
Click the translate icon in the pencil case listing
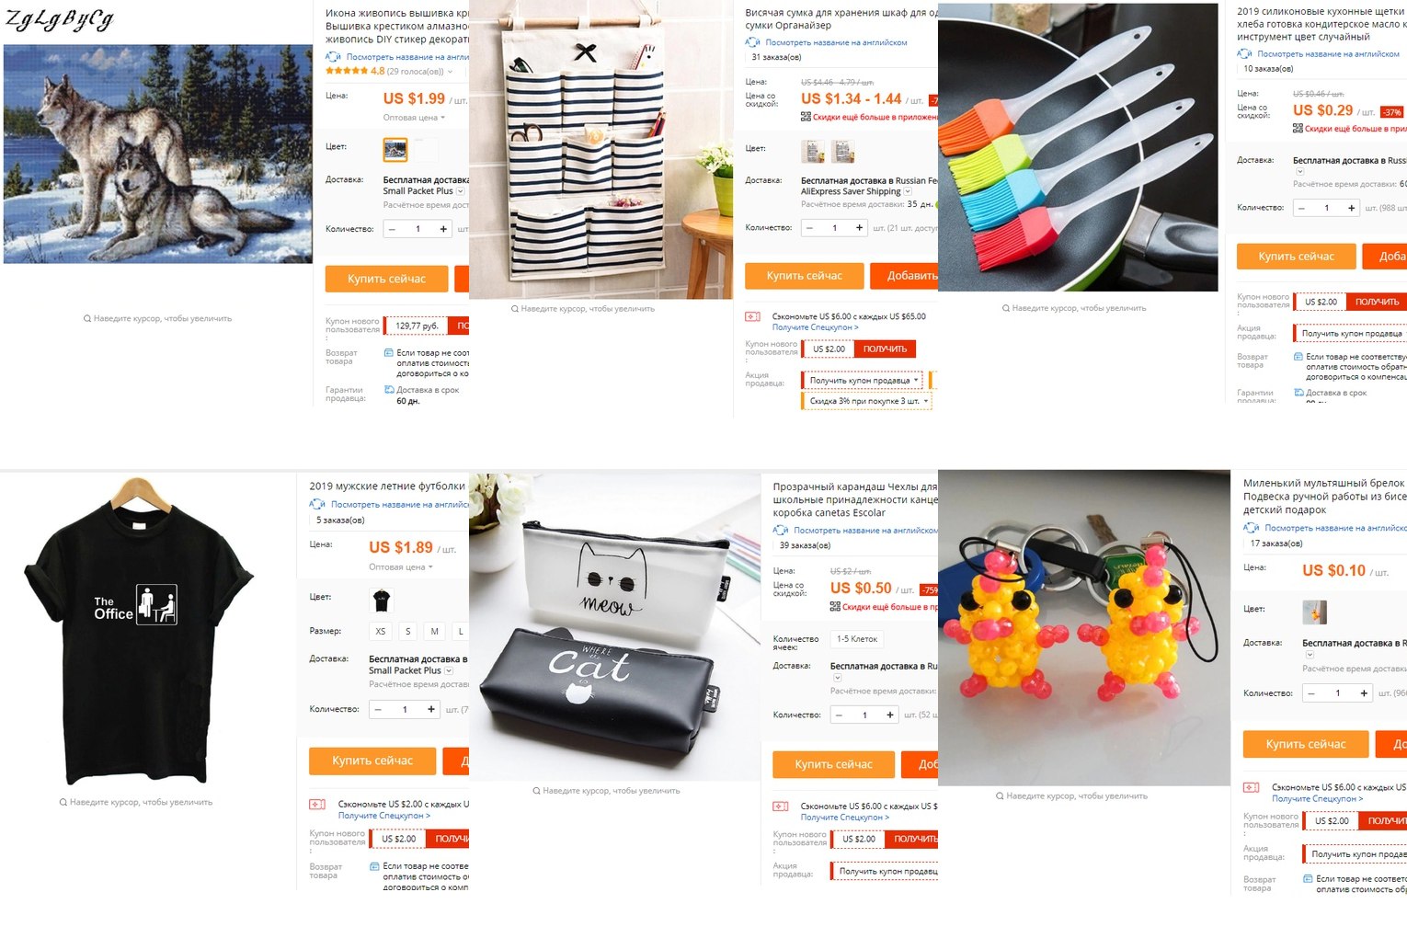[x=781, y=531]
